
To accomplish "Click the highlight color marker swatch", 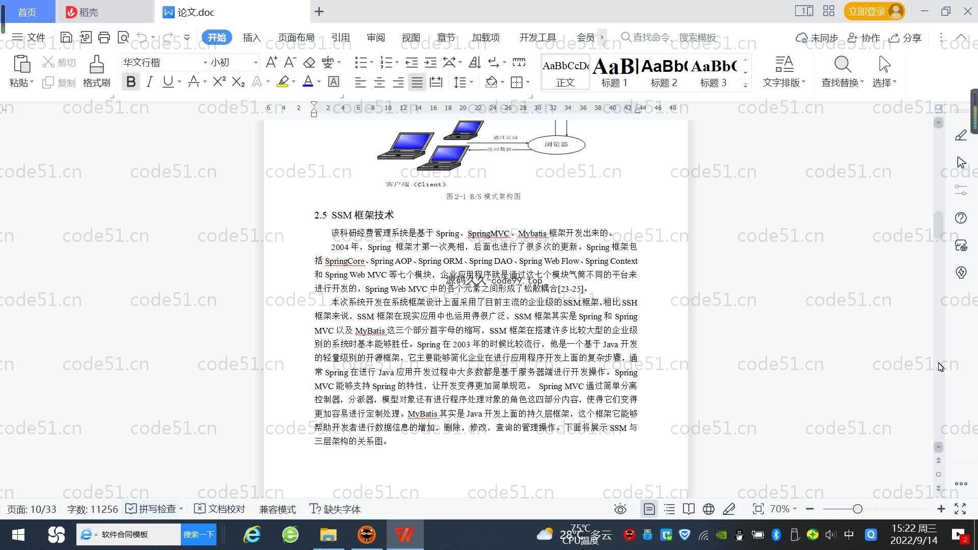I will [x=283, y=82].
